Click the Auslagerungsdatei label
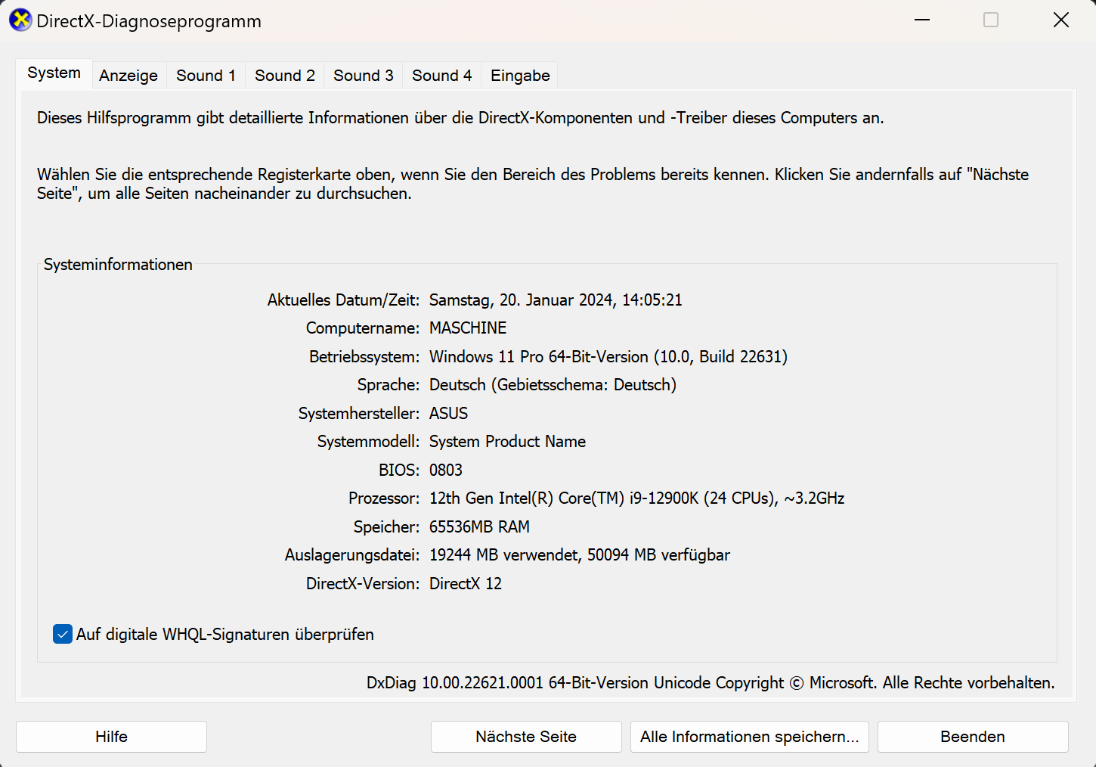The width and height of the screenshot is (1096, 767). pos(352,555)
